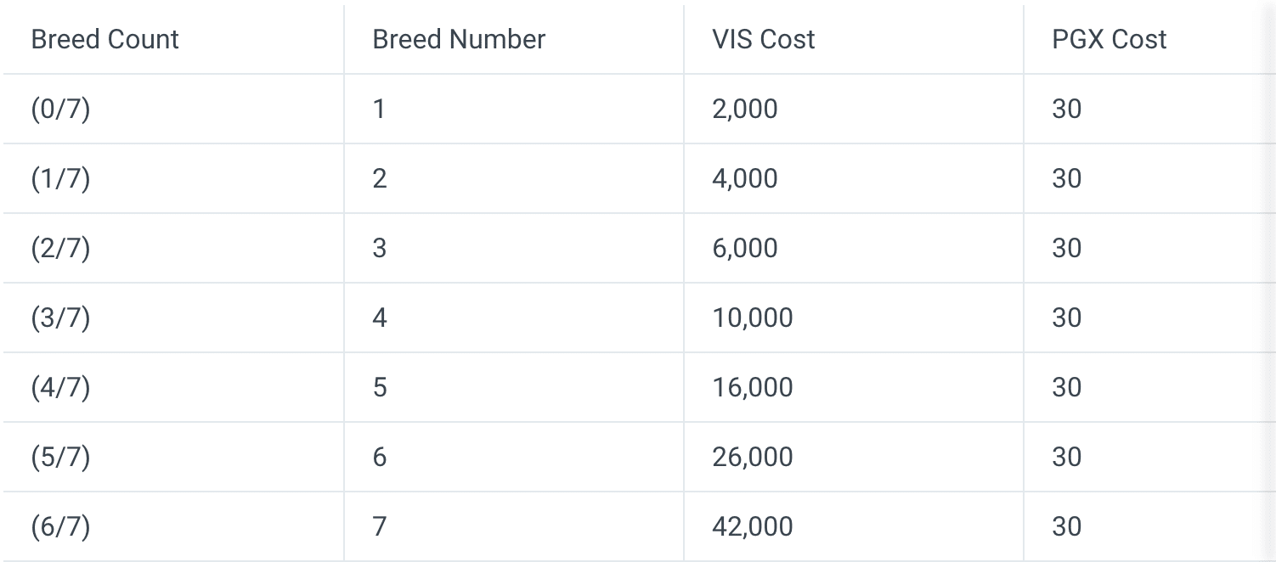Click the 4,000 VIS cost value
The image size is (1276, 562).
coord(745,178)
